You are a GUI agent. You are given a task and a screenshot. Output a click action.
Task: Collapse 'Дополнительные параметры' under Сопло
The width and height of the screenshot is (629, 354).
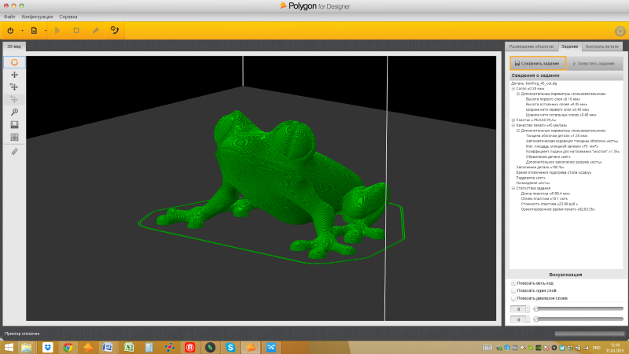(x=518, y=94)
